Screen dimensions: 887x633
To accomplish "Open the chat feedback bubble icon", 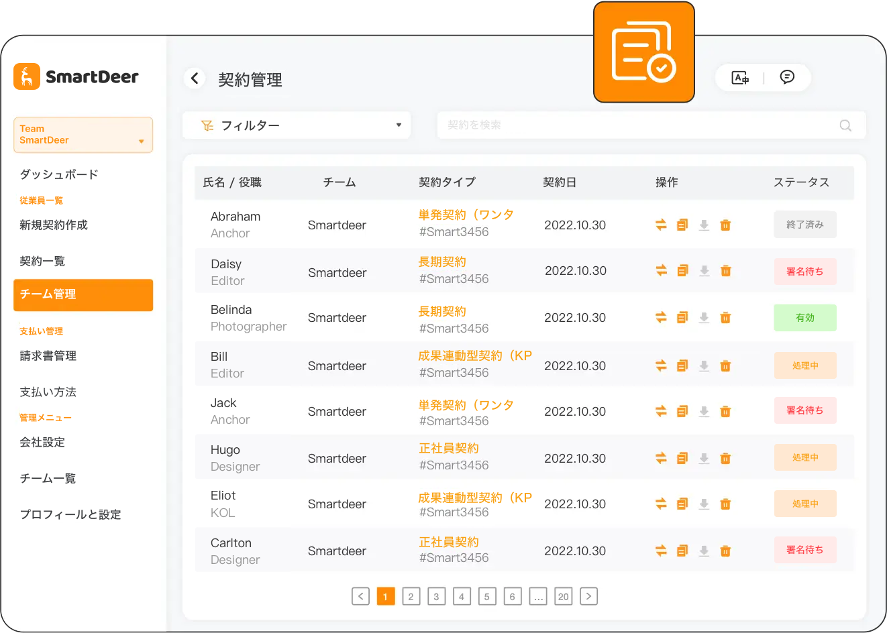I will (788, 77).
